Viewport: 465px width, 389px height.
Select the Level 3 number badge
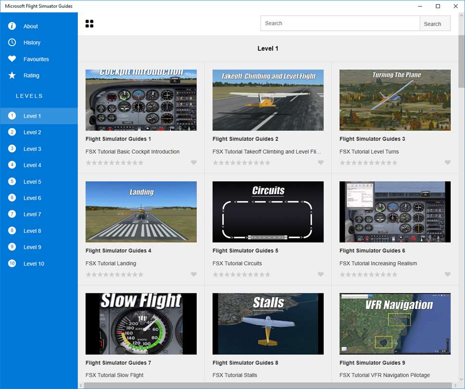coord(12,148)
